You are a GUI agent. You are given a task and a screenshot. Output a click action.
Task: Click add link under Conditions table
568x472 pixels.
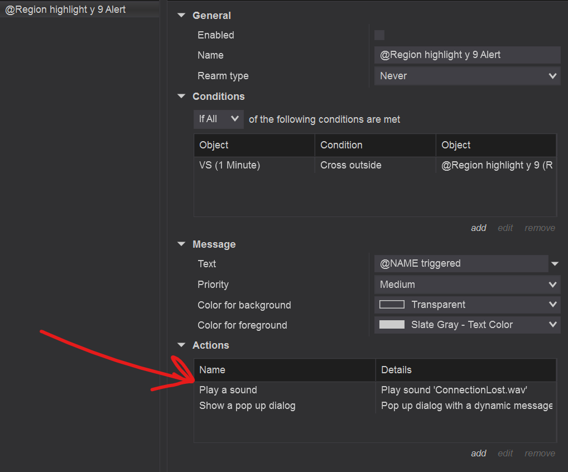coord(479,228)
